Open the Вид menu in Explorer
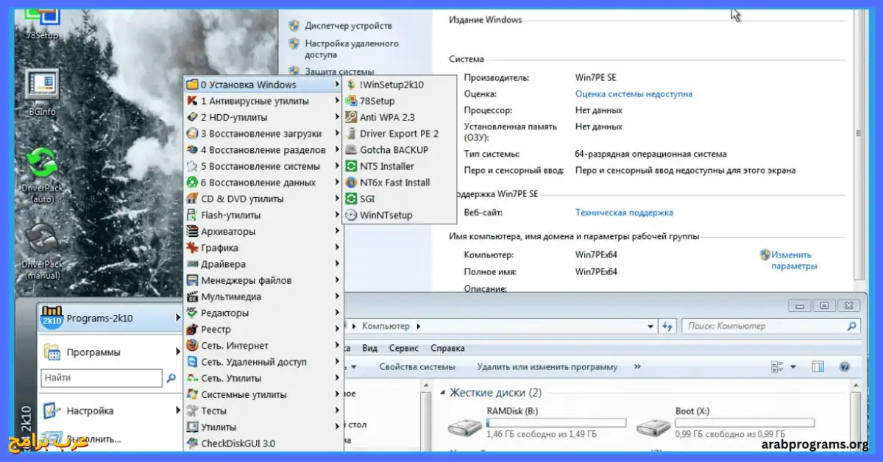 [x=369, y=348]
